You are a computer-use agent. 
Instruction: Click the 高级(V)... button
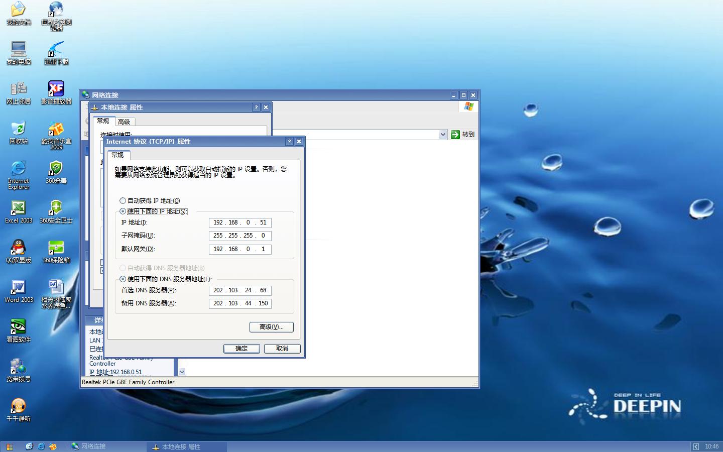tap(271, 327)
